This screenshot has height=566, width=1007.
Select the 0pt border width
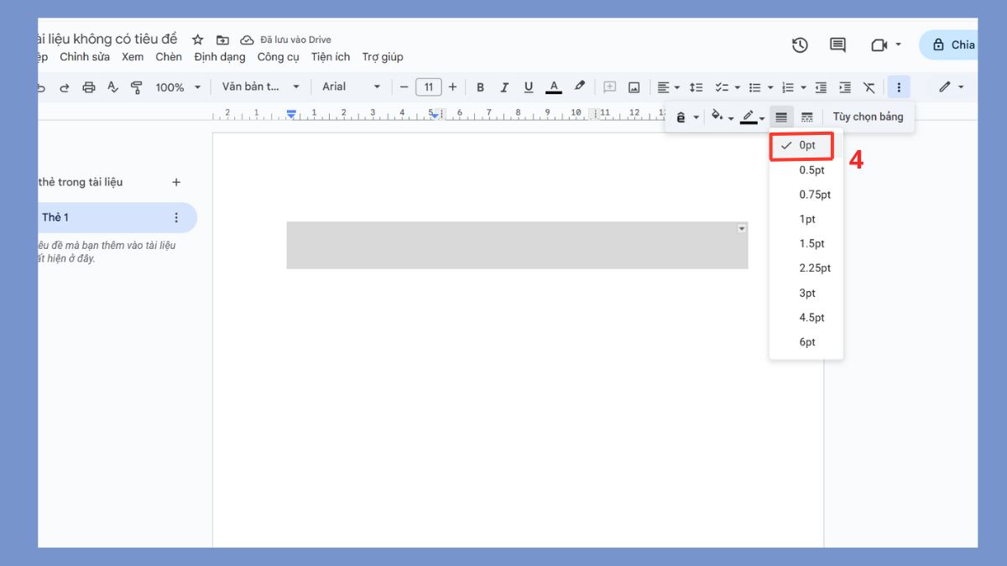click(x=806, y=145)
